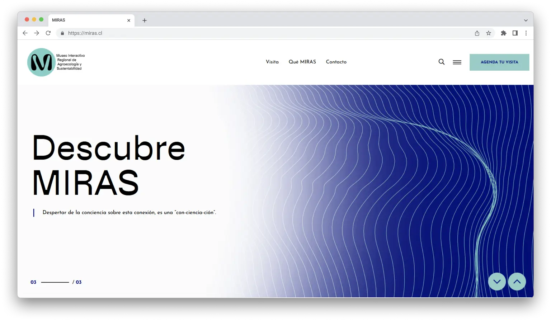This screenshot has height=321, width=551.
Task: Open the browser extensions puzzle icon
Action: pos(503,33)
